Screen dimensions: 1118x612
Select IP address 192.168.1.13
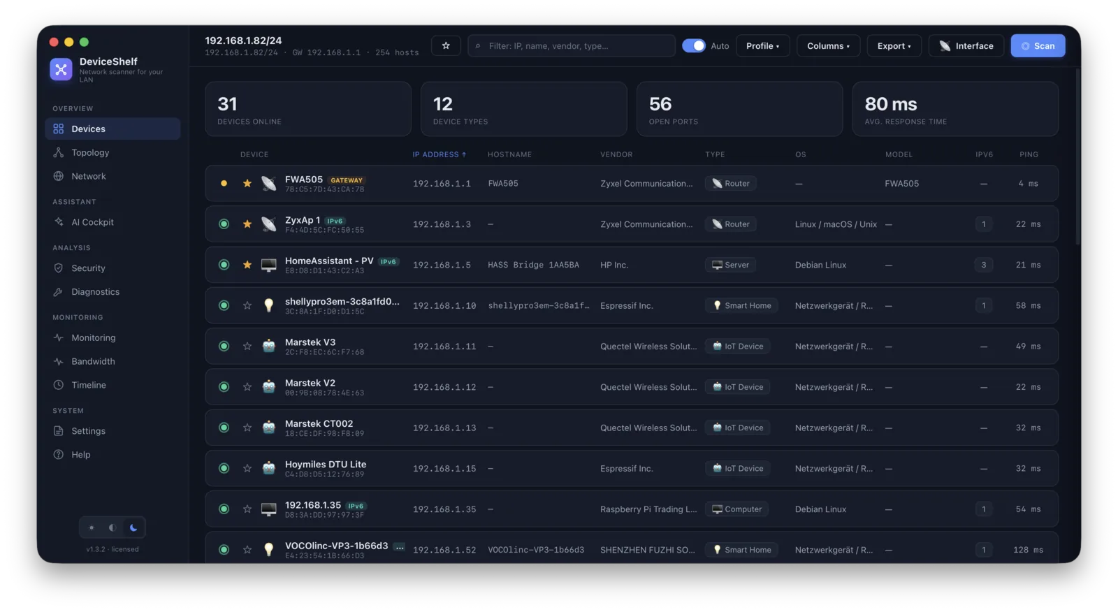[x=444, y=428]
